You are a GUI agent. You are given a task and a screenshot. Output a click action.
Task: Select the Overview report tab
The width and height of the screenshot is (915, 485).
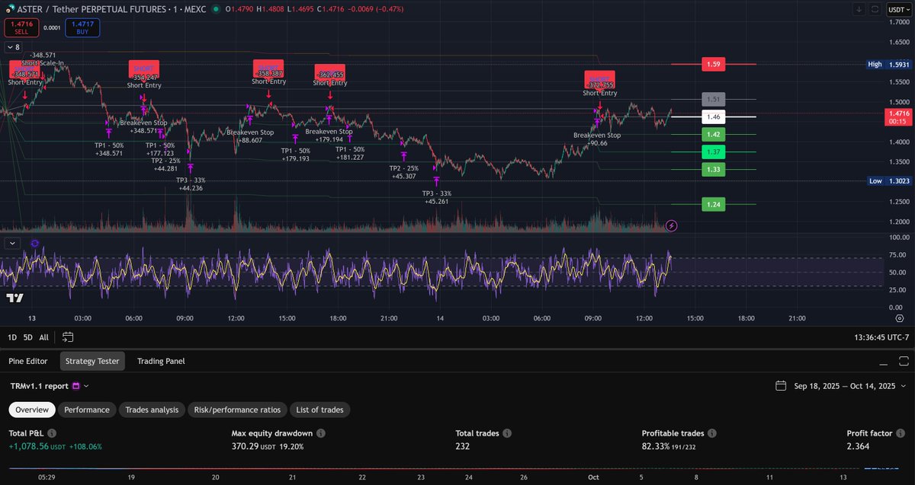pos(32,410)
